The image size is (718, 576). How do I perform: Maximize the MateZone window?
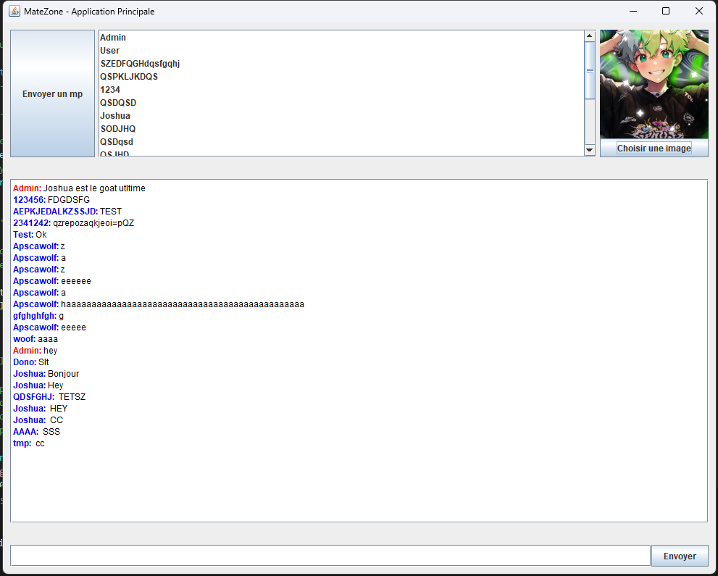pos(665,12)
